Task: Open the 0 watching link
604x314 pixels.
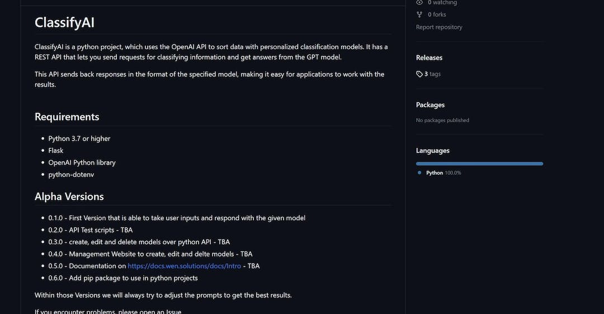Action: pos(442,3)
